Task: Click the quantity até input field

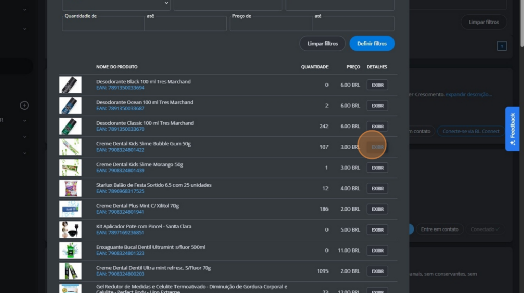Action: (185, 24)
